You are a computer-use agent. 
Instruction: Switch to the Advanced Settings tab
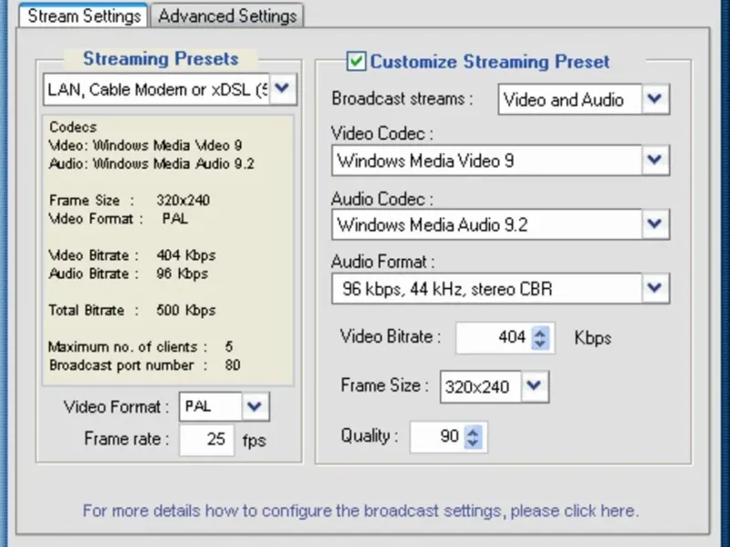click(x=227, y=15)
